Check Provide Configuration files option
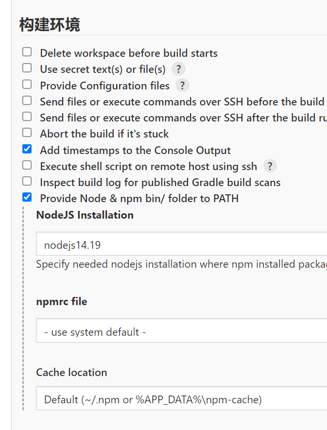Screen dimensions: 327x430 point(27,85)
